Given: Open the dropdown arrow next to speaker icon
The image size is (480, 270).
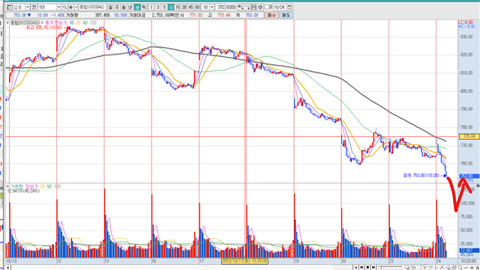Looking at the screenshot, I should (x=76, y=7).
